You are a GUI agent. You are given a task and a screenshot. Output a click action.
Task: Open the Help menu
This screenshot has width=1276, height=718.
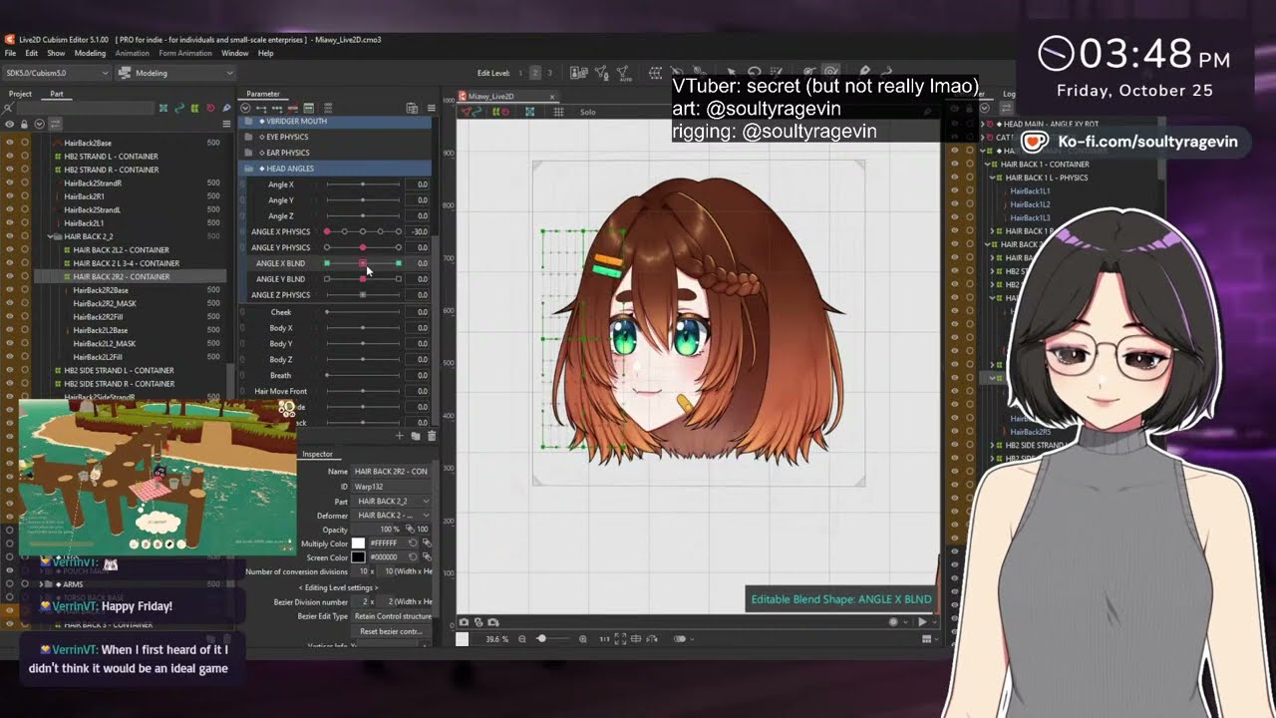pos(266,53)
